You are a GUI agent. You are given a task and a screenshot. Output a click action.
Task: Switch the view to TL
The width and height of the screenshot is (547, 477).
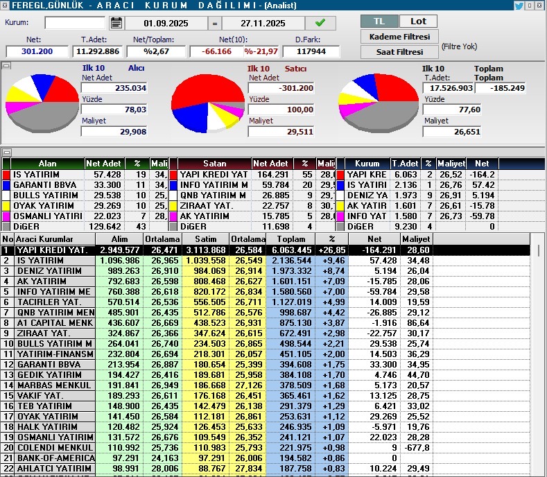(x=379, y=21)
